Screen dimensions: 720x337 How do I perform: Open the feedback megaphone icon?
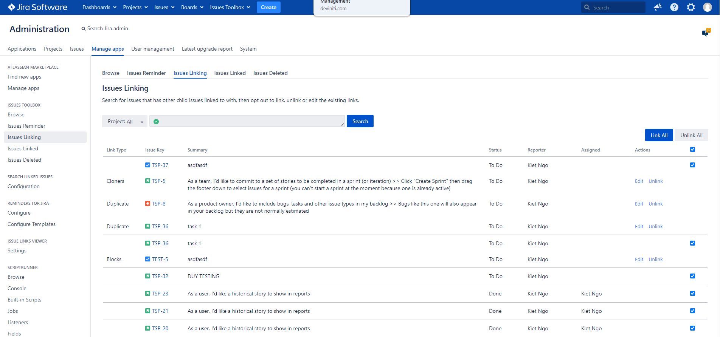tap(658, 7)
